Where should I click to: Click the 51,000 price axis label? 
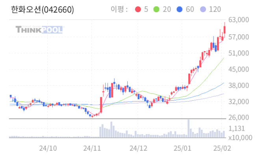click(239, 53)
